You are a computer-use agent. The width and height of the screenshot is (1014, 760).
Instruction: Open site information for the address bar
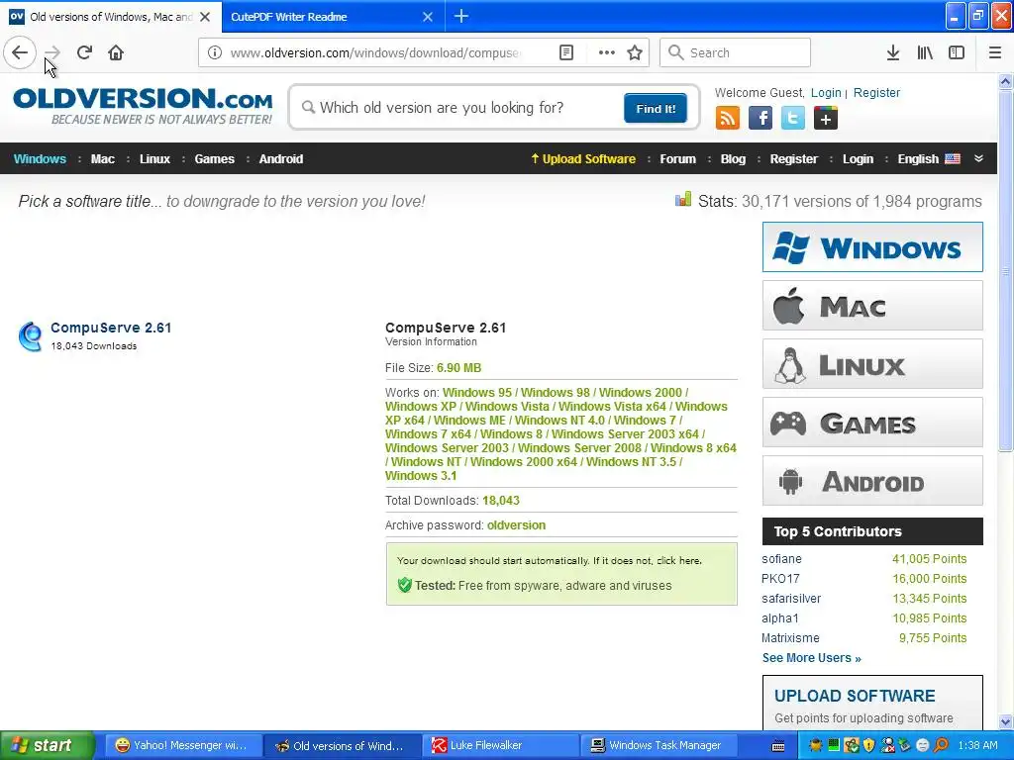coord(215,52)
